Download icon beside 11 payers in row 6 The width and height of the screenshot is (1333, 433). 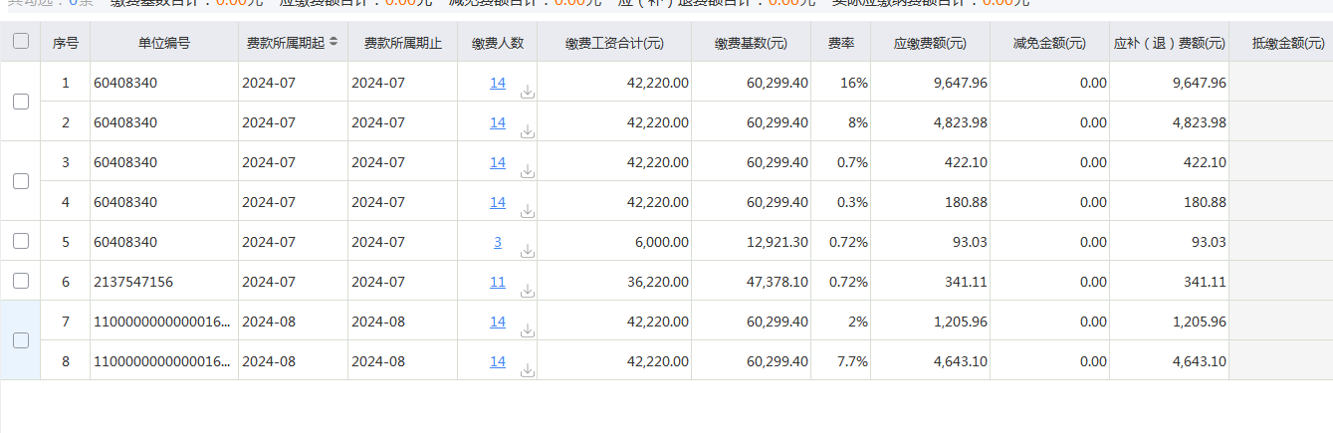click(528, 291)
